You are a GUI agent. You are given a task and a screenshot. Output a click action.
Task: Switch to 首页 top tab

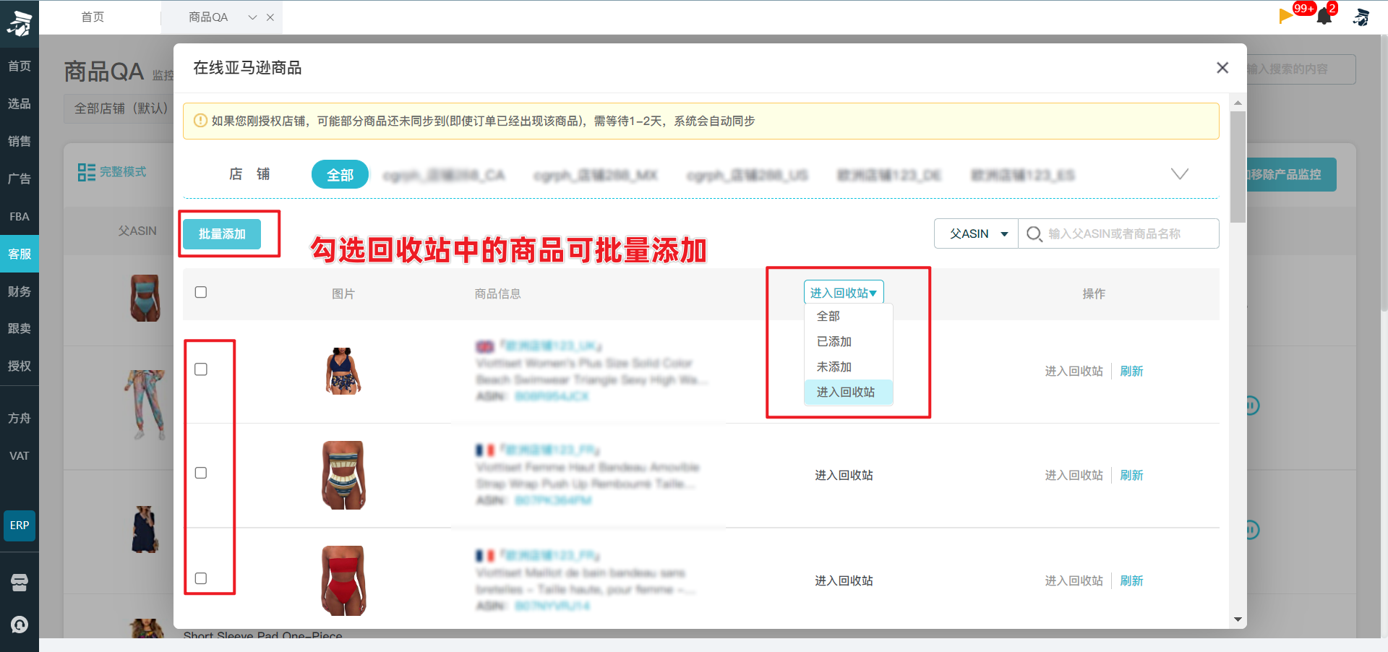coord(93,17)
